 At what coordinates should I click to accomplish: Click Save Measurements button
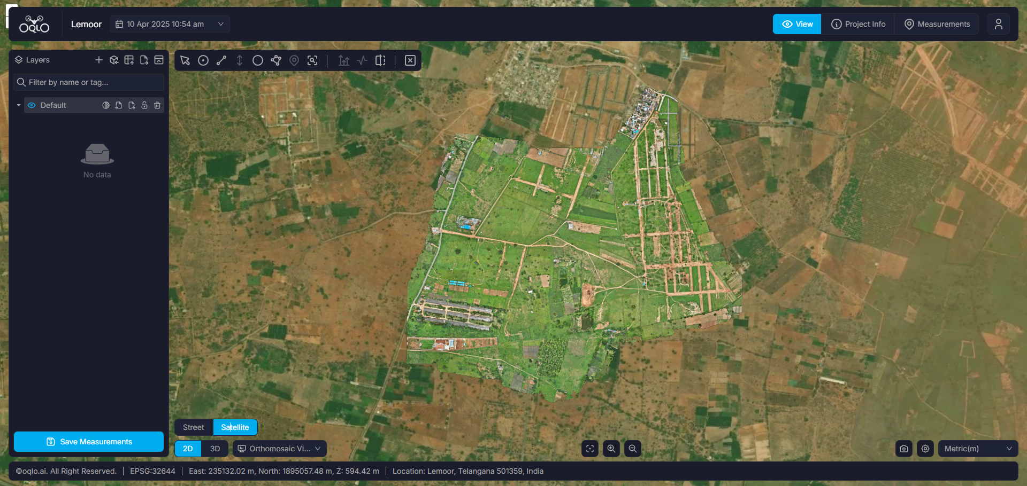[x=89, y=442]
